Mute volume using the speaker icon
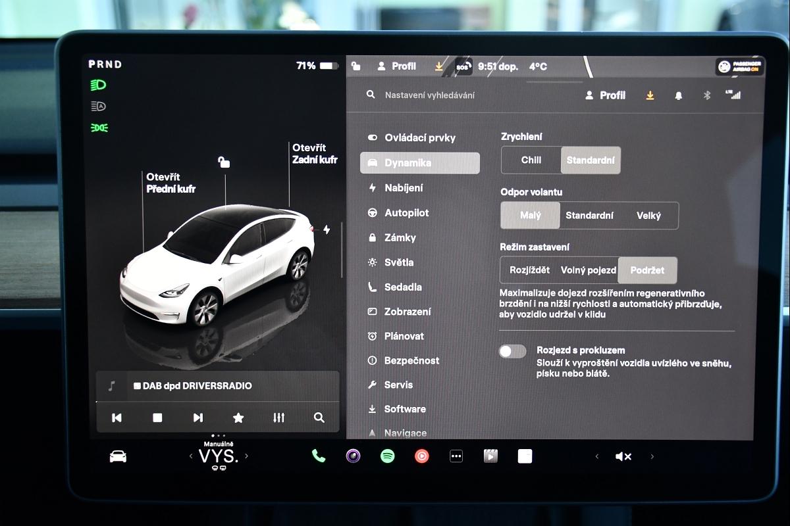The width and height of the screenshot is (790, 526). click(x=623, y=456)
